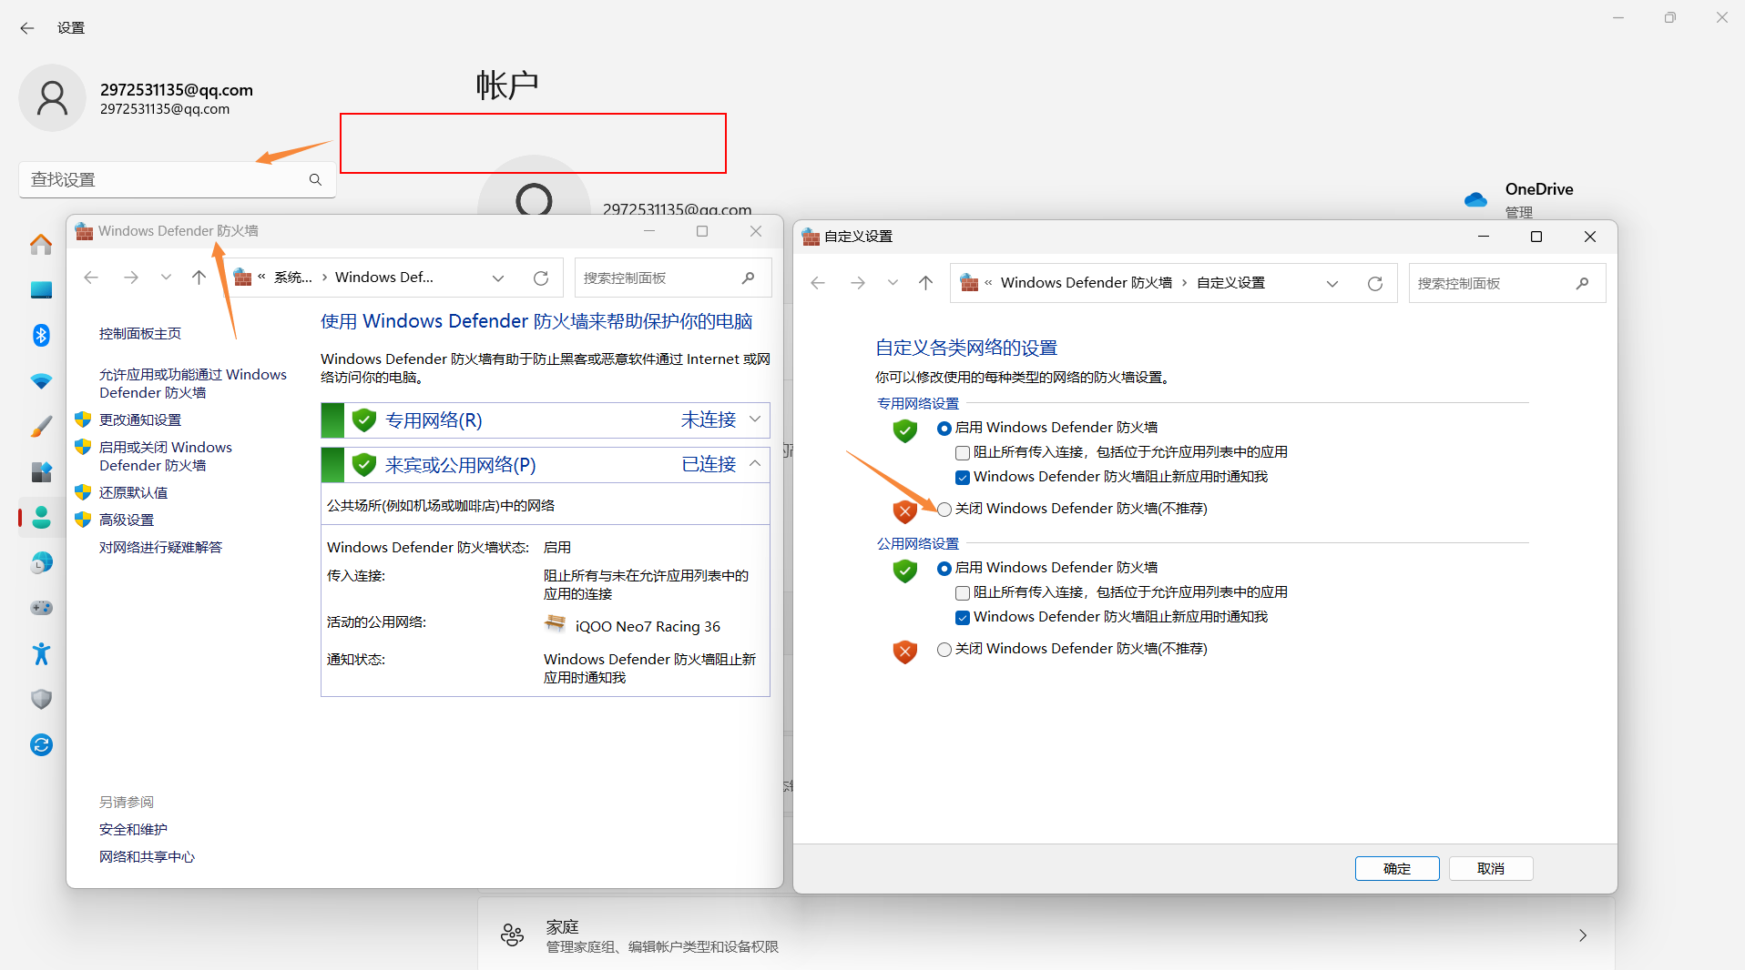Viewport: 1745px width, 970px height.
Task: Click back arrow in Firewall window
Action: 91,278
